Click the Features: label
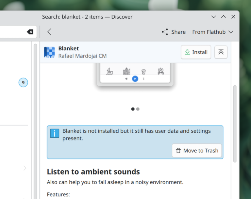Screen dimensions: 251x199 tap(59, 194)
